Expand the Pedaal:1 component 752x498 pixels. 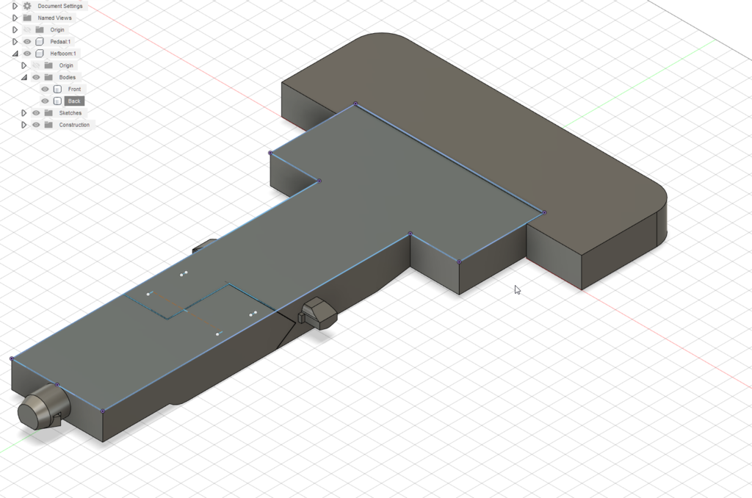(15, 41)
